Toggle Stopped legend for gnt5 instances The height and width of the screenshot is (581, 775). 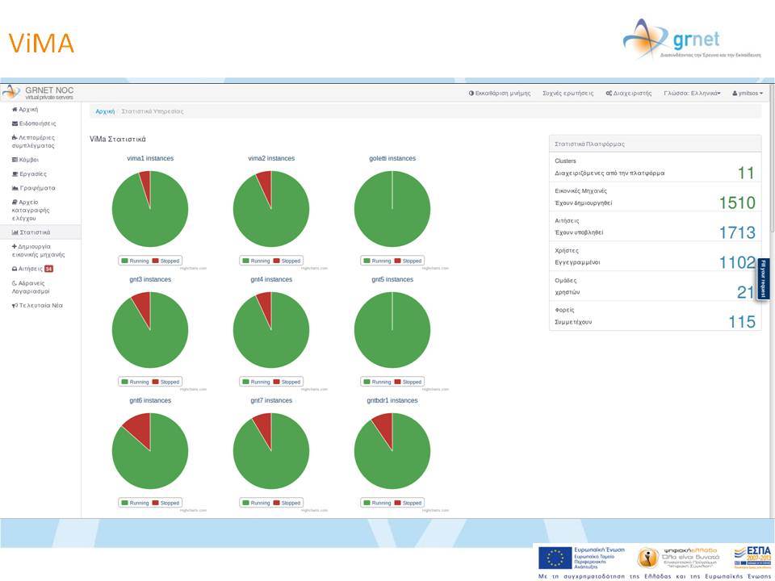[x=408, y=382]
